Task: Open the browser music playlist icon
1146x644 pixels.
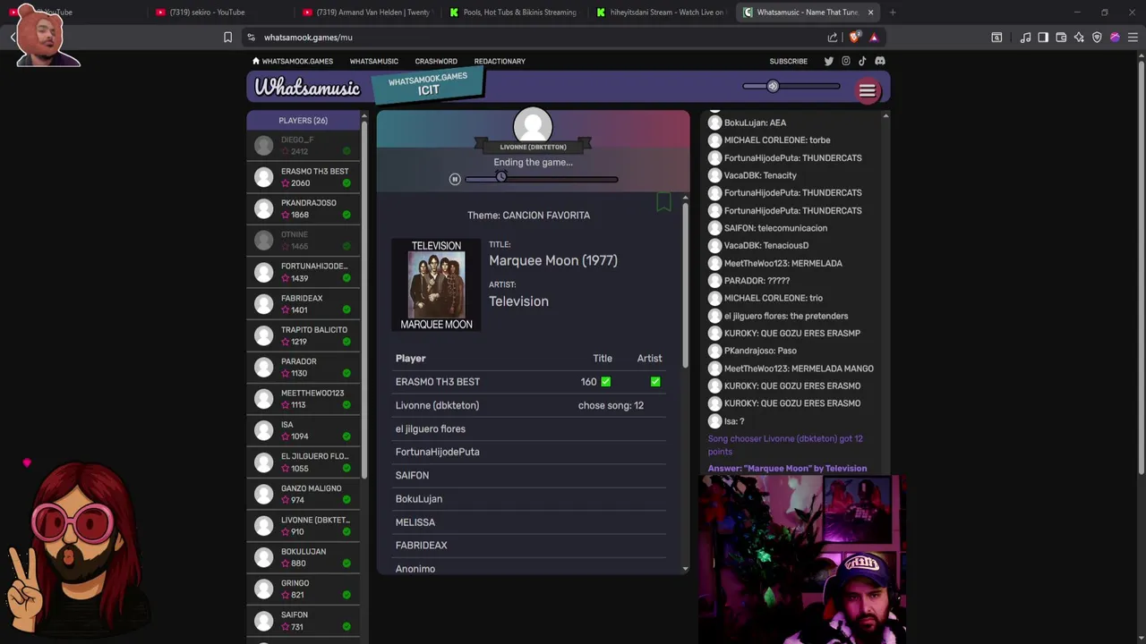Action: 1025,38
